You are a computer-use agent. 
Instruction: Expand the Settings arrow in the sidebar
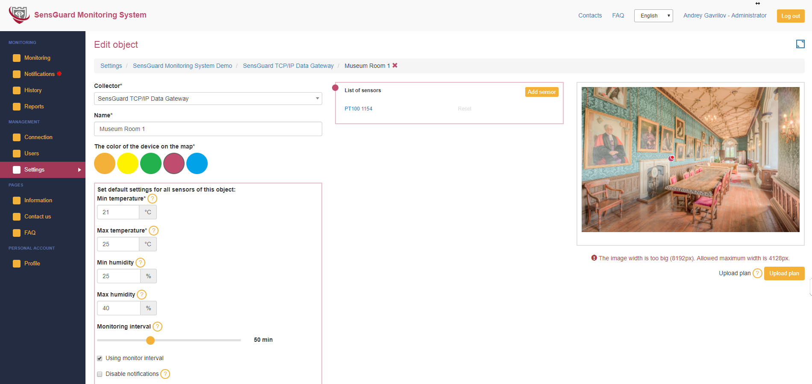click(x=79, y=169)
